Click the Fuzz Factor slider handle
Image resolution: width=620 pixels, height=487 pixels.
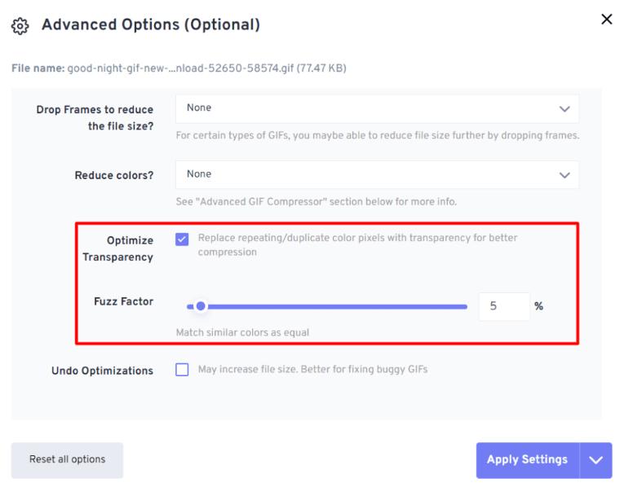[201, 306]
